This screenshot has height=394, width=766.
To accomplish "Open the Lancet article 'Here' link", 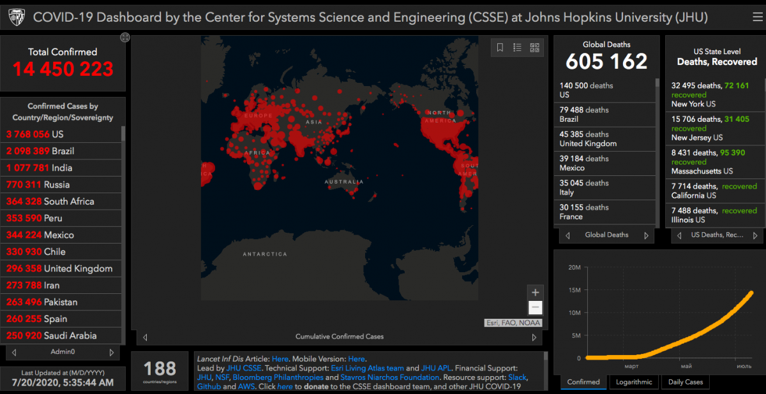I will (280, 359).
